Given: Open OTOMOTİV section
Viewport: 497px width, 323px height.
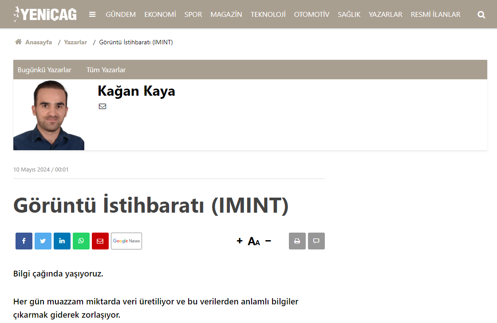Looking at the screenshot, I should click(312, 15).
